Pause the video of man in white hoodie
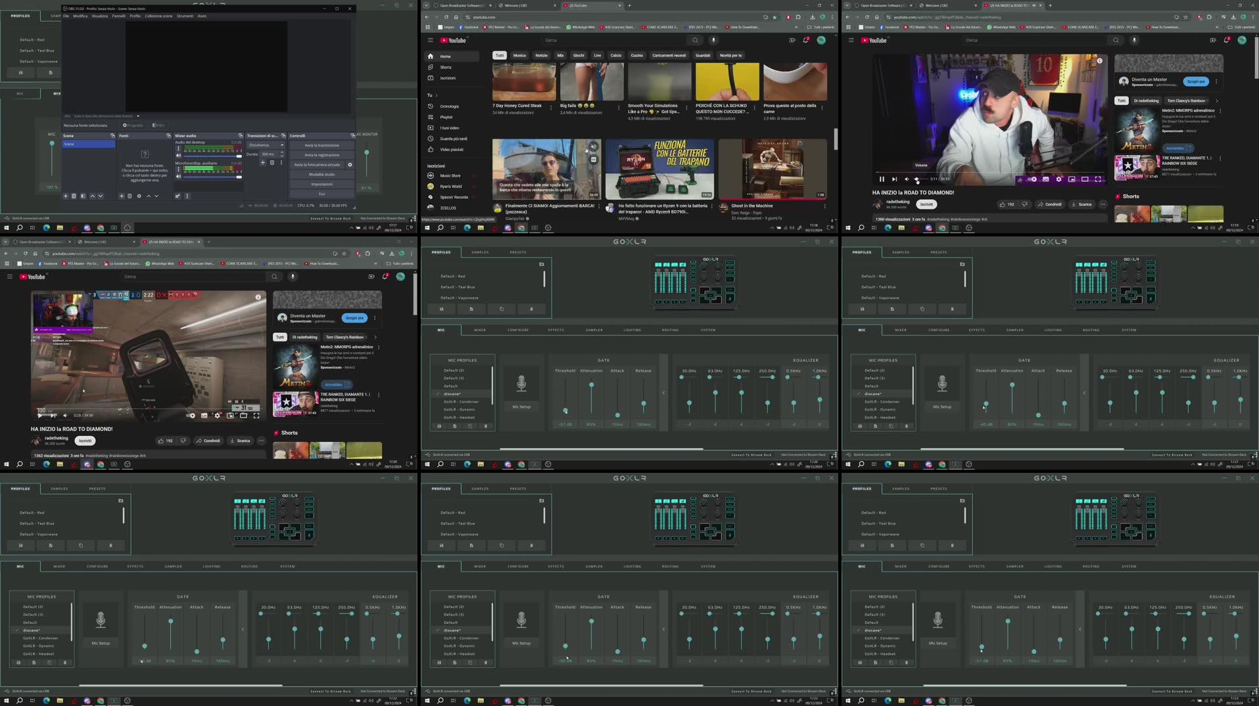Viewport: 1259px width, 706px height. [882, 179]
